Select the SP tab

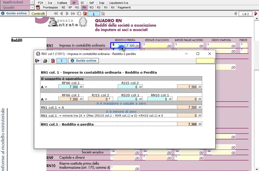(x=74, y=3)
